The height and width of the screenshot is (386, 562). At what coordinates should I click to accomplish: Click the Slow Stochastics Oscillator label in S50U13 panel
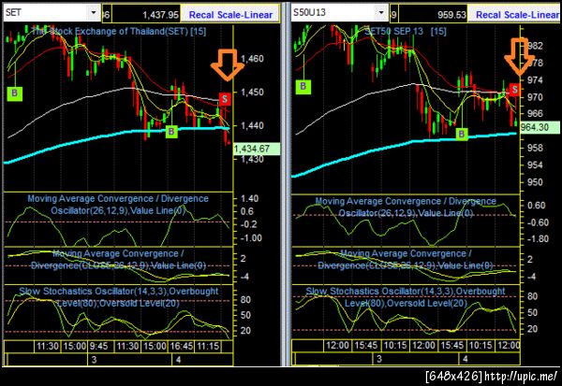pyautogui.click(x=406, y=297)
